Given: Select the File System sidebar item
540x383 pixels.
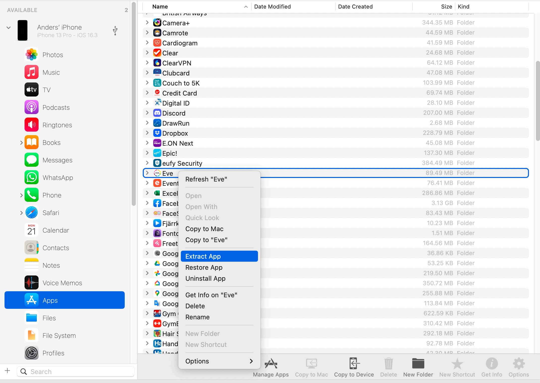Looking at the screenshot, I should 59,336.
